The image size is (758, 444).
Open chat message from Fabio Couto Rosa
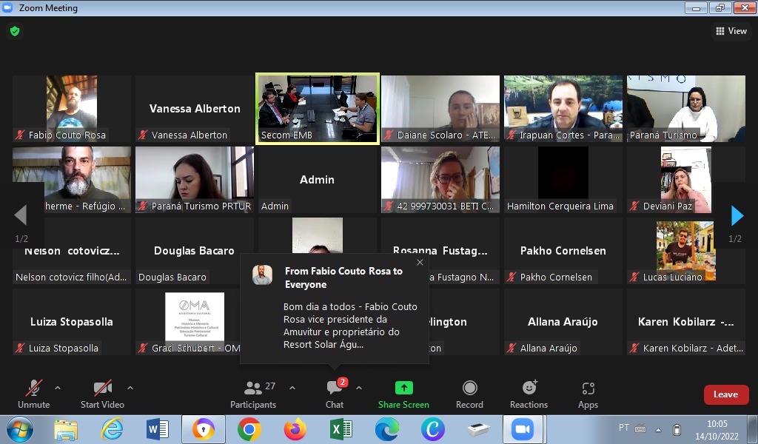click(335, 308)
